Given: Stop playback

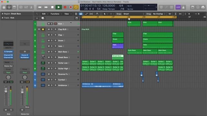Looking at the screenshot, I should (52, 7).
